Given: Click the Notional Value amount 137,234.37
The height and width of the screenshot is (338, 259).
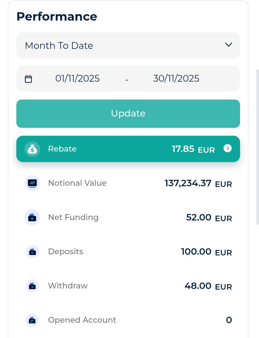Looking at the screenshot, I should [x=188, y=183].
